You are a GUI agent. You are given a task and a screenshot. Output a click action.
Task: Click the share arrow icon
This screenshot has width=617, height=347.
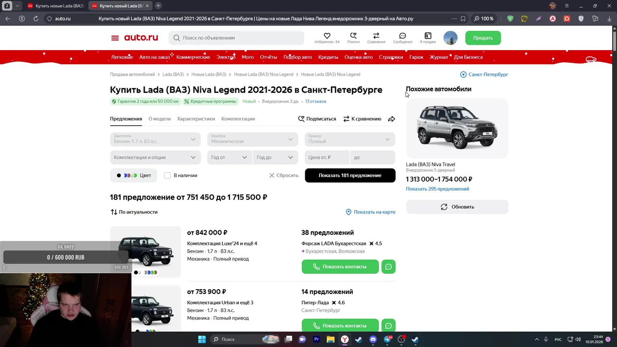pyautogui.click(x=391, y=119)
